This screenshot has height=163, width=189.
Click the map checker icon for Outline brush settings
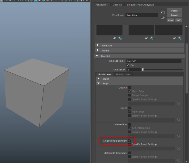click(178, 103)
